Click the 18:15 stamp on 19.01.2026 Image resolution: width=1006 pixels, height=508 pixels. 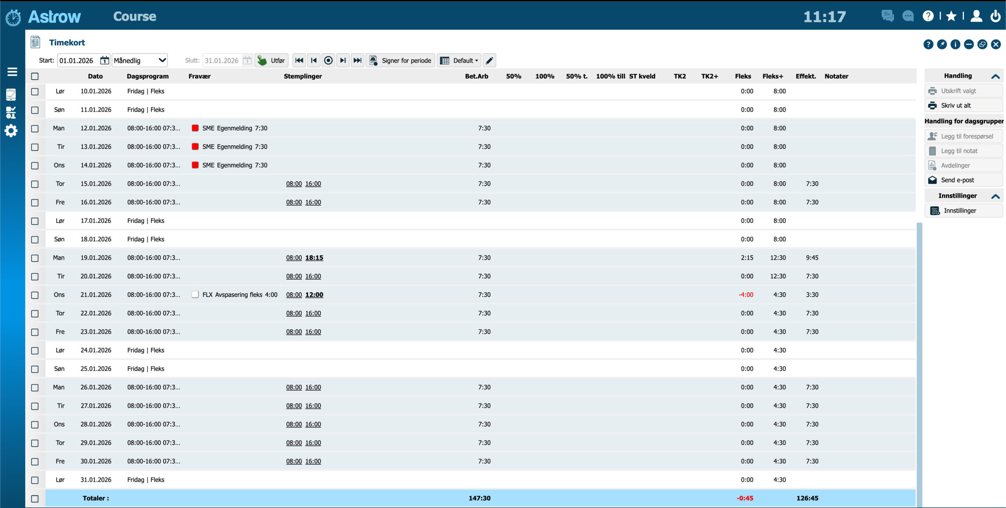[314, 258]
